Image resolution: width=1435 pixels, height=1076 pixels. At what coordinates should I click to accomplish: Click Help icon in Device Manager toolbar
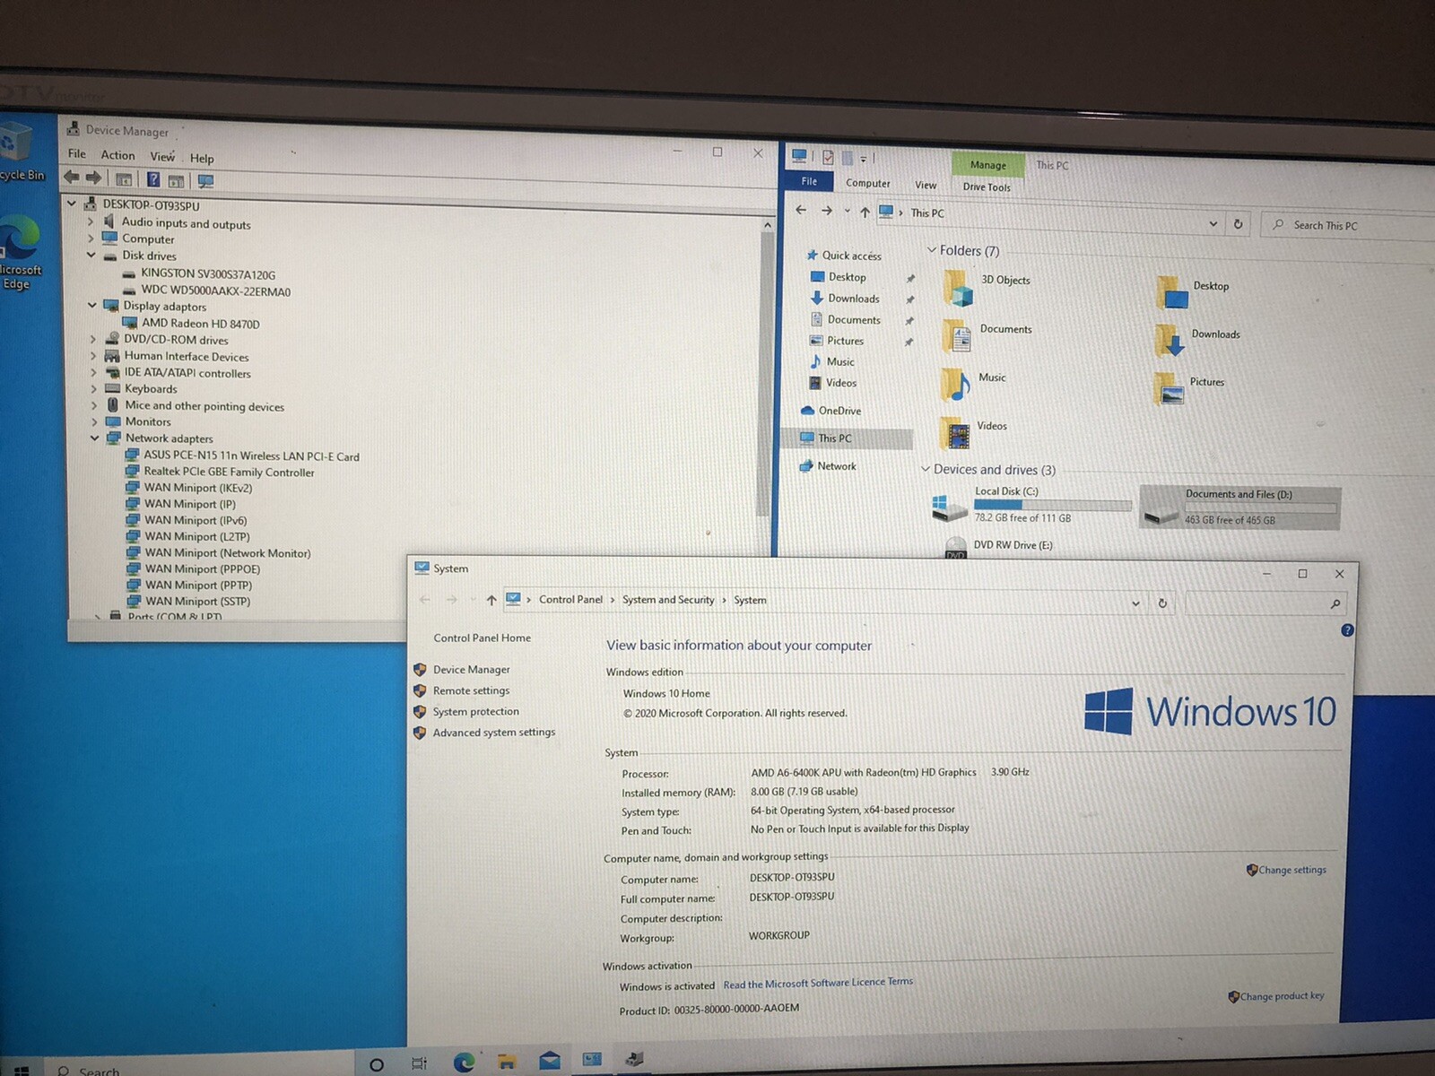coord(153,179)
